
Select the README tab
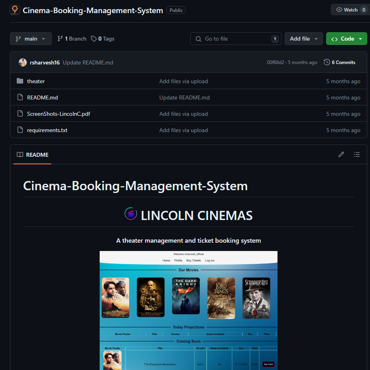(33, 155)
